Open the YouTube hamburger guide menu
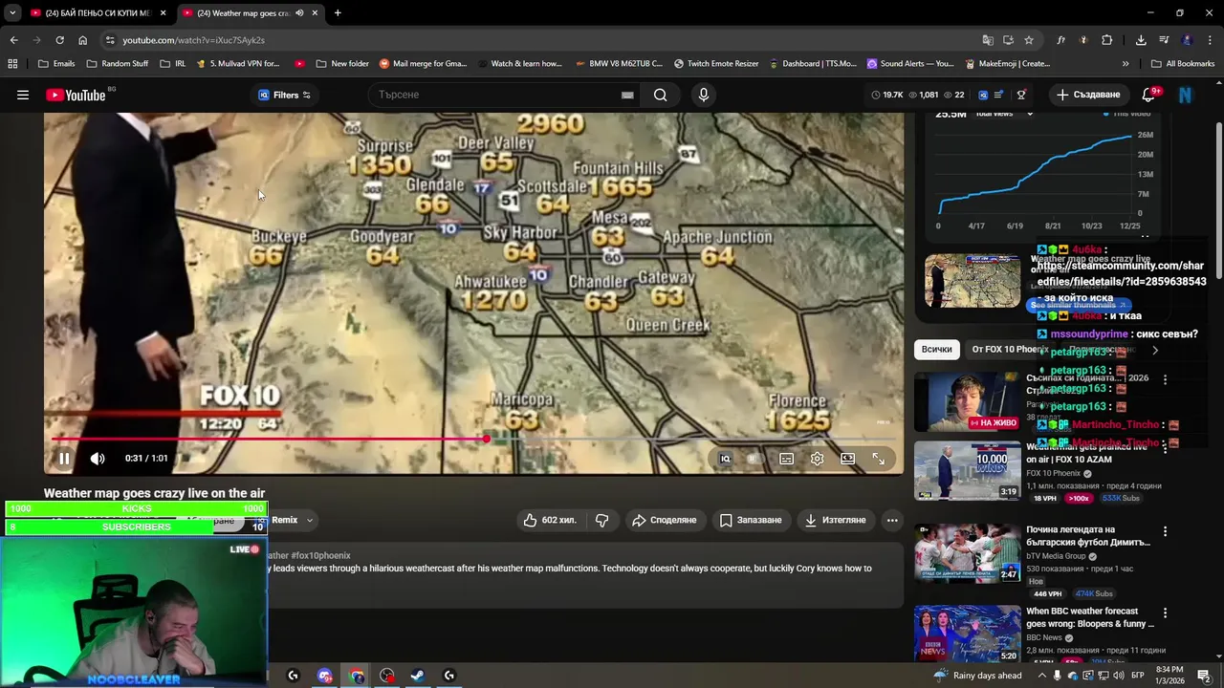The height and width of the screenshot is (688, 1224). pos(23,95)
